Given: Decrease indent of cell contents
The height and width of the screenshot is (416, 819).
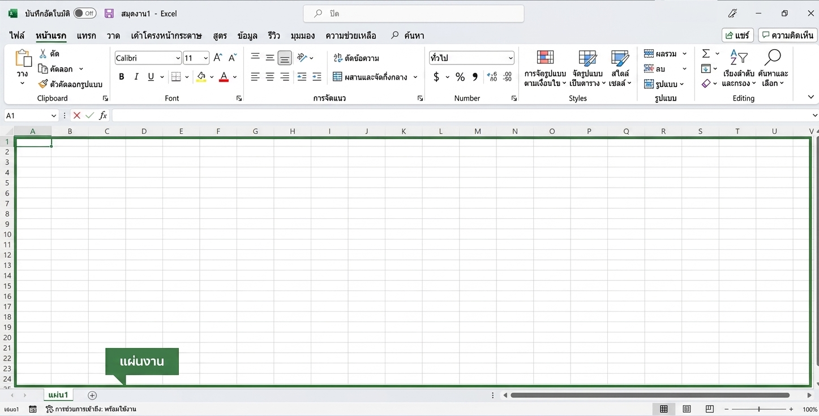Looking at the screenshot, I should [x=302, y=77].
